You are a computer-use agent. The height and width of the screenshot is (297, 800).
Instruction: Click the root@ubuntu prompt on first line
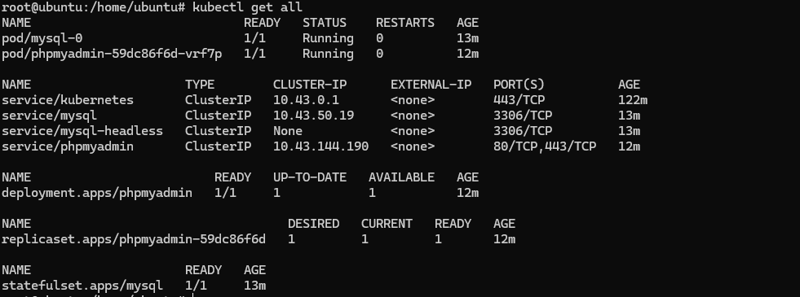point(93,7)
